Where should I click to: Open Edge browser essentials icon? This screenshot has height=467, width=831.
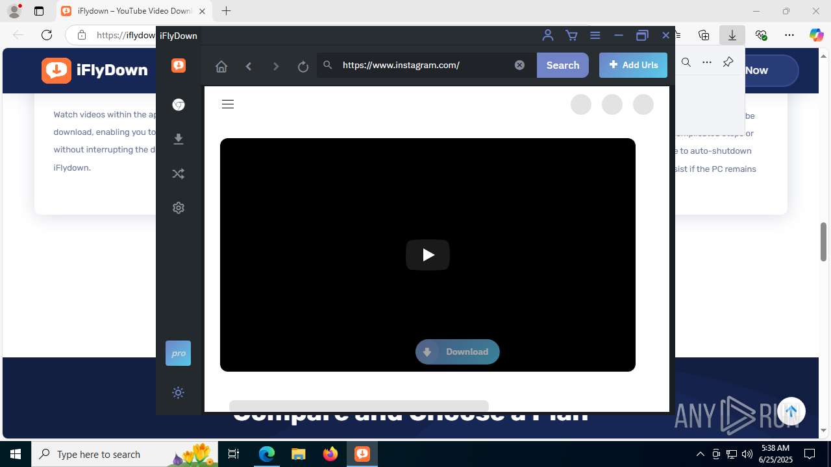(761, 35)
